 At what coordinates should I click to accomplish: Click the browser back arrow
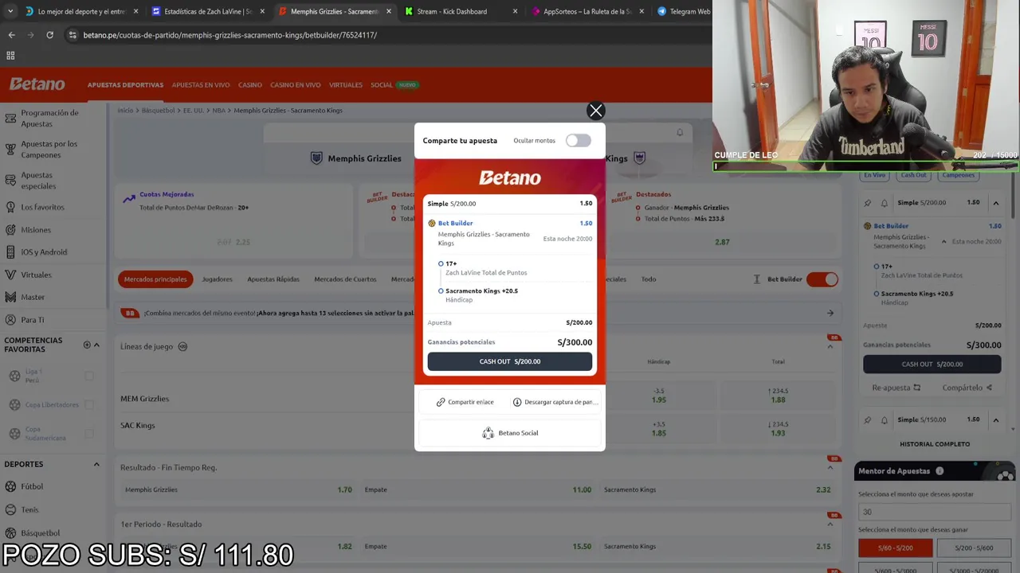(11, 35)
